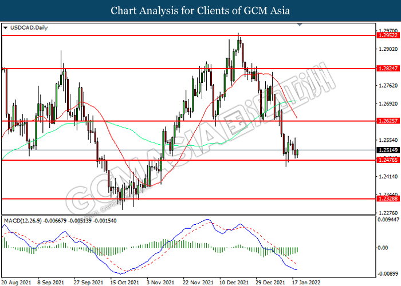Click the 17 Jan 2022 date label
This screenshot has width=401, height=286.
(306, 283)
